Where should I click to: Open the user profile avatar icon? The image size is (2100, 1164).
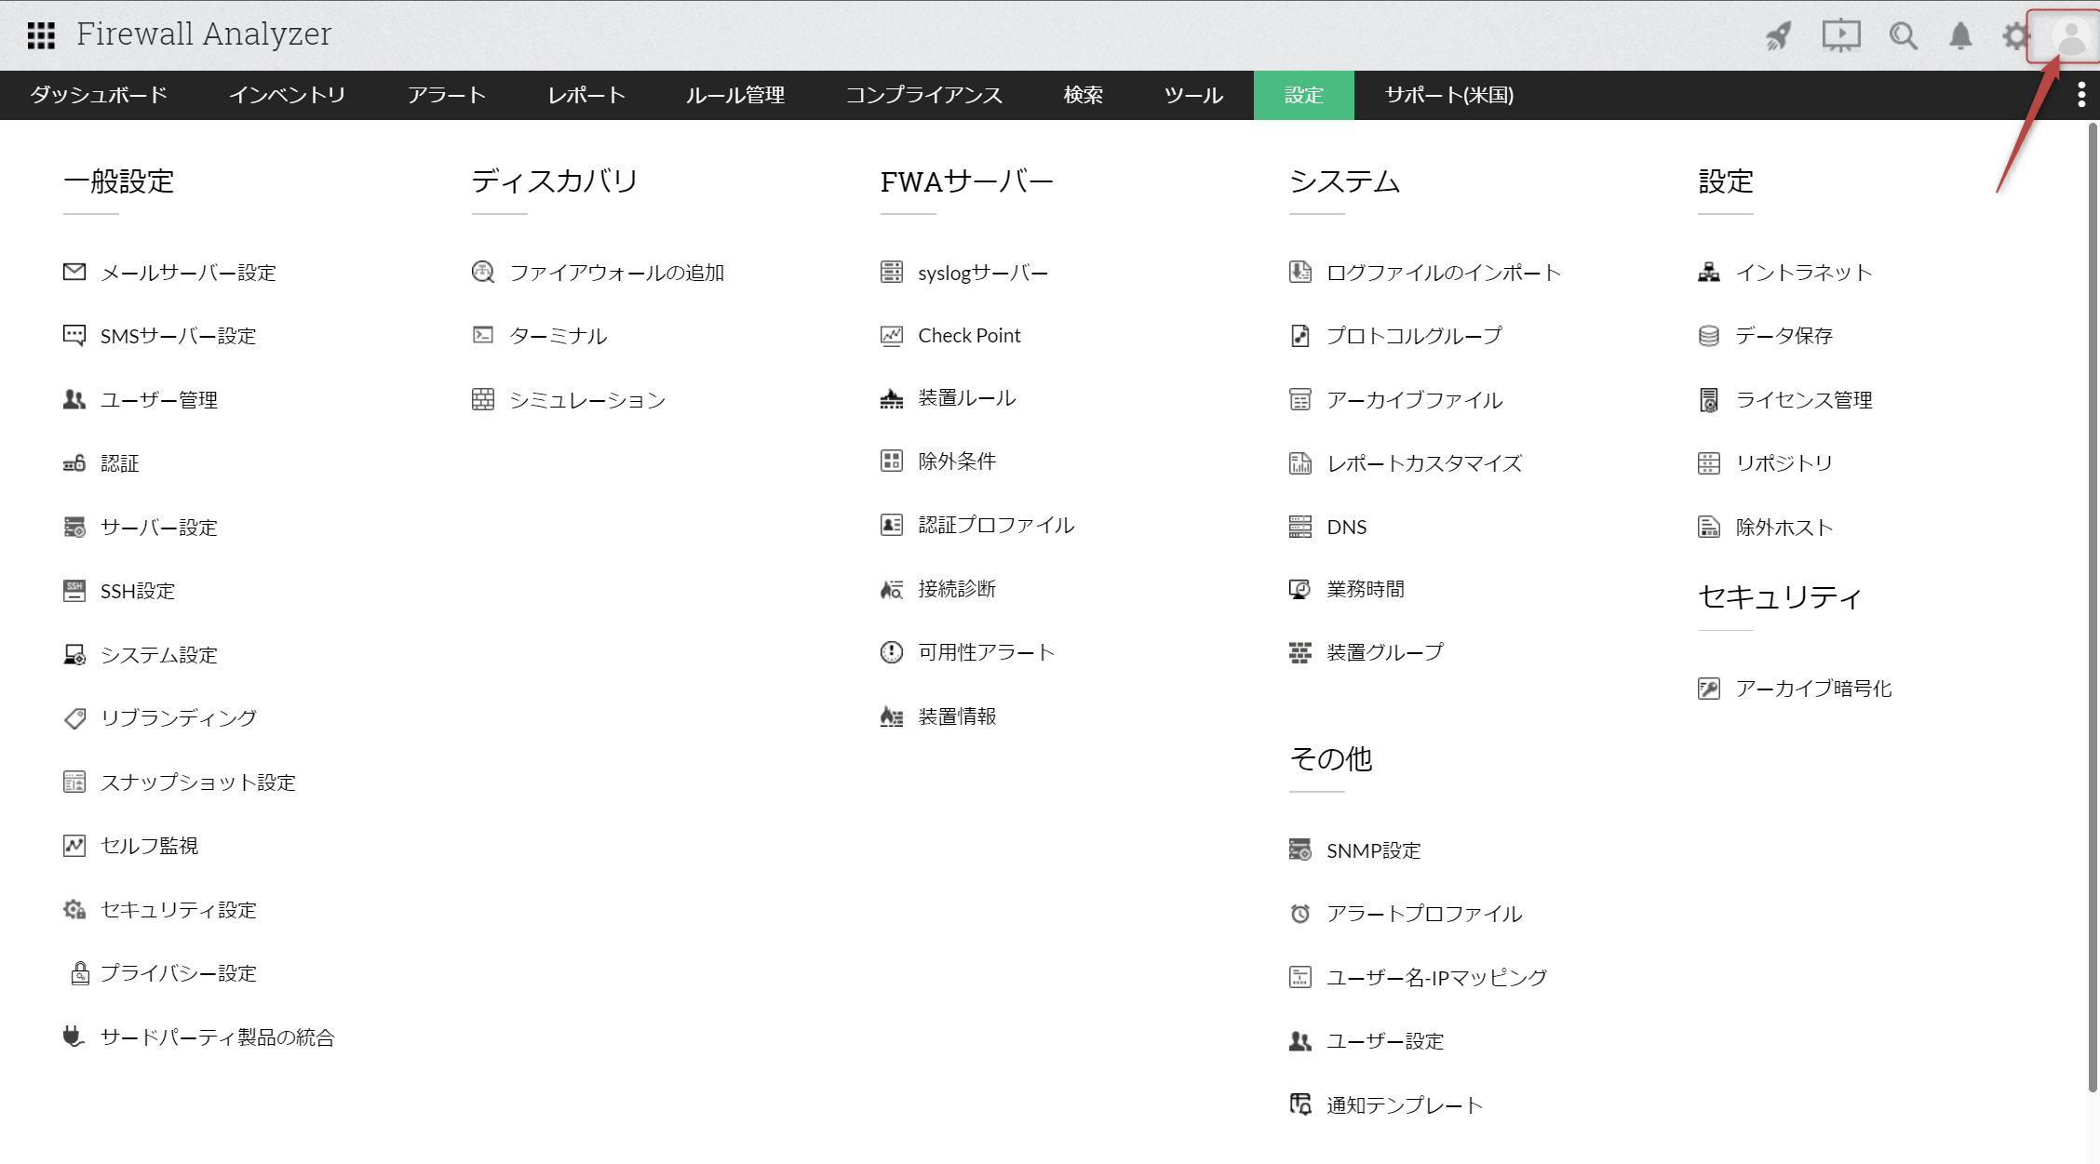[2071, 37]
